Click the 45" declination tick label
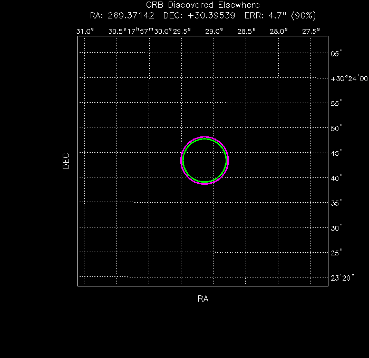369x358 pixels. click(x=337, y=153)
